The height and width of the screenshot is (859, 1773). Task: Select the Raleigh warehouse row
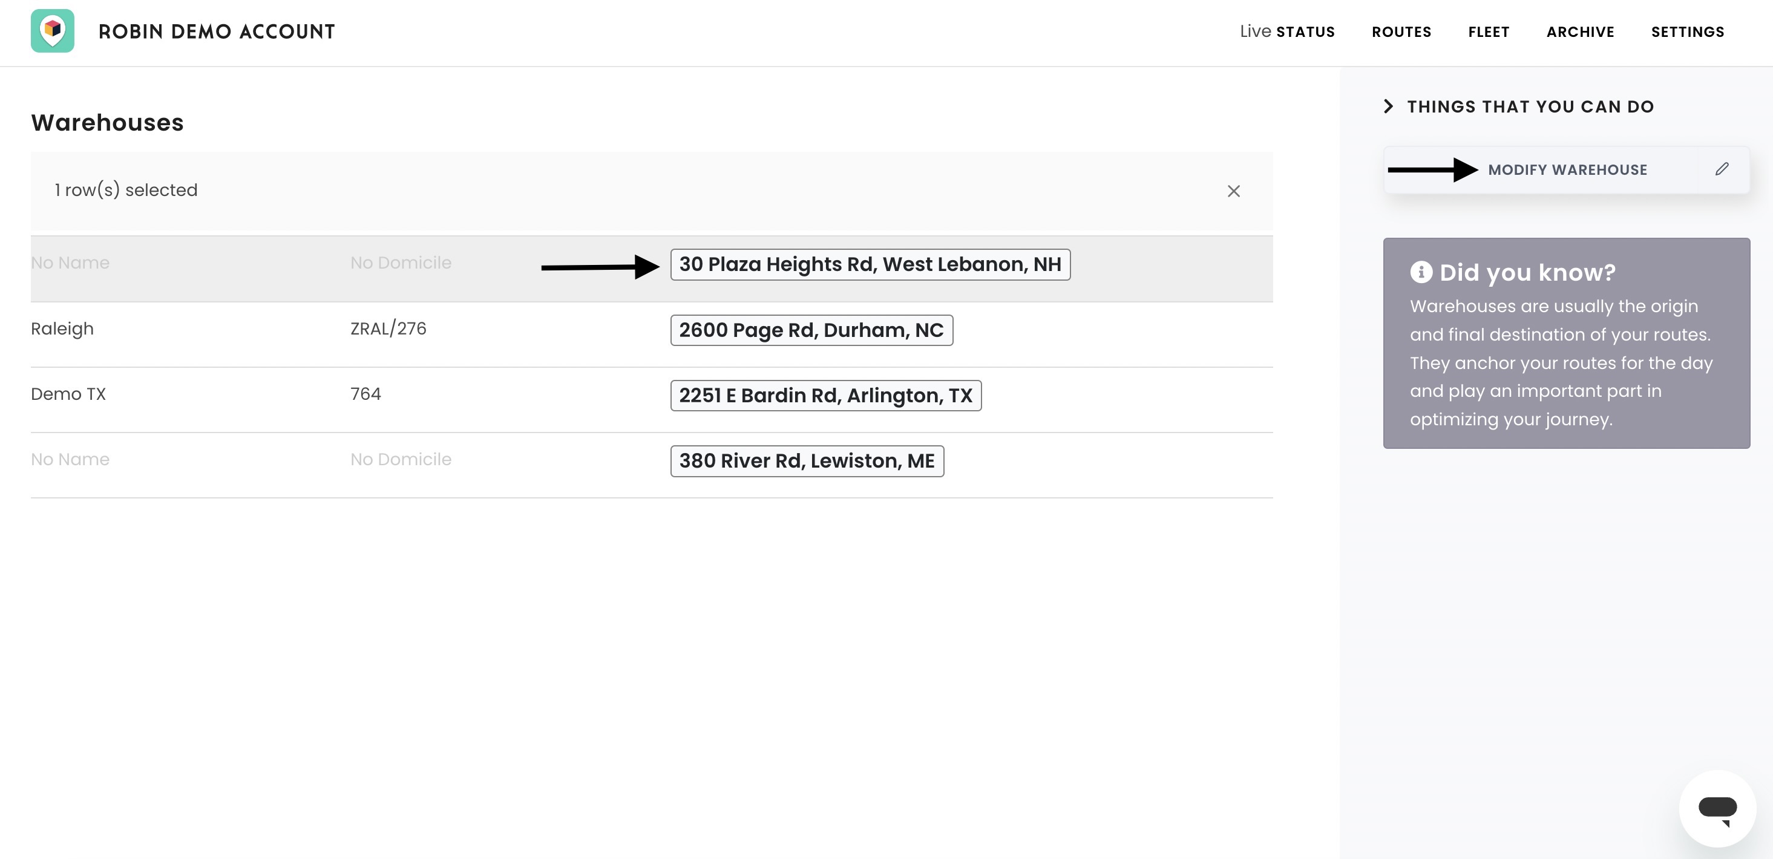pos(651,335)
